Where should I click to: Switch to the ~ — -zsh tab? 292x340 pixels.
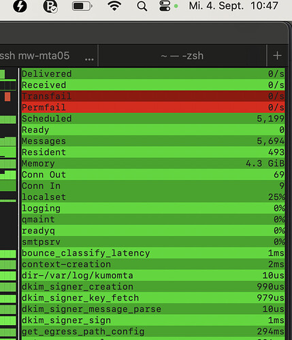(182, 56)
